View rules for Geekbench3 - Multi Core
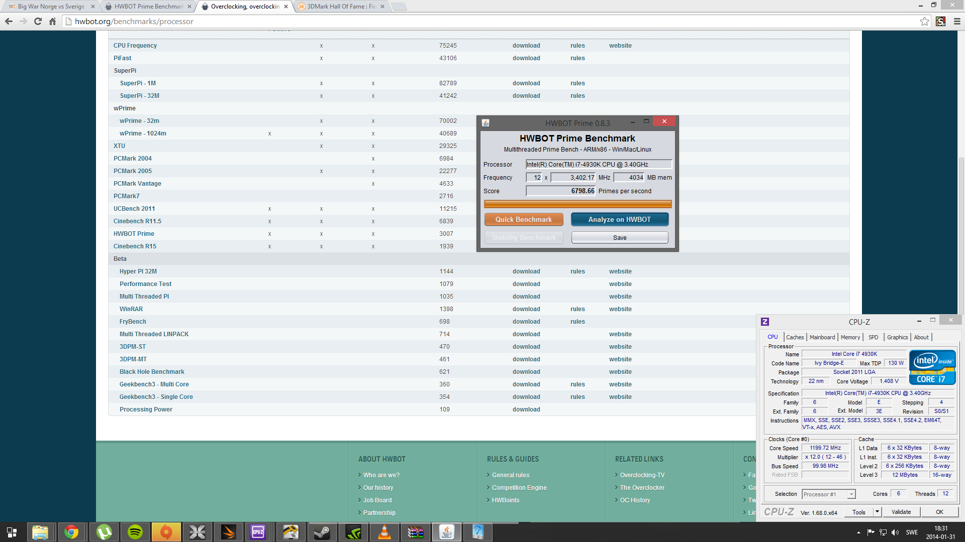This screenshot has width=965, height=542. [x=577, y=384]
